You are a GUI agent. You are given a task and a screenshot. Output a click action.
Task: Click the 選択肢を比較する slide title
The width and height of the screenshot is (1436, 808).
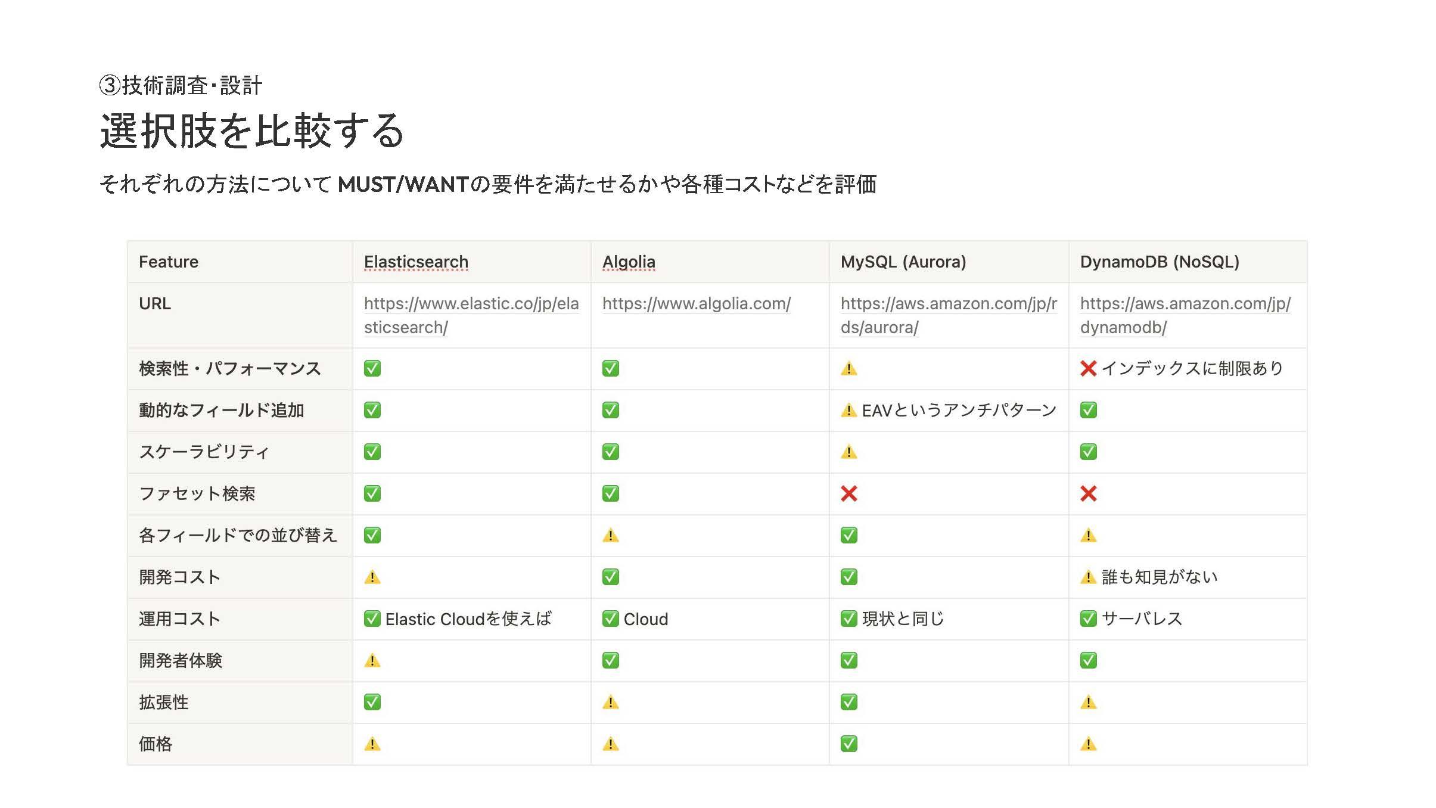point(252,130)
